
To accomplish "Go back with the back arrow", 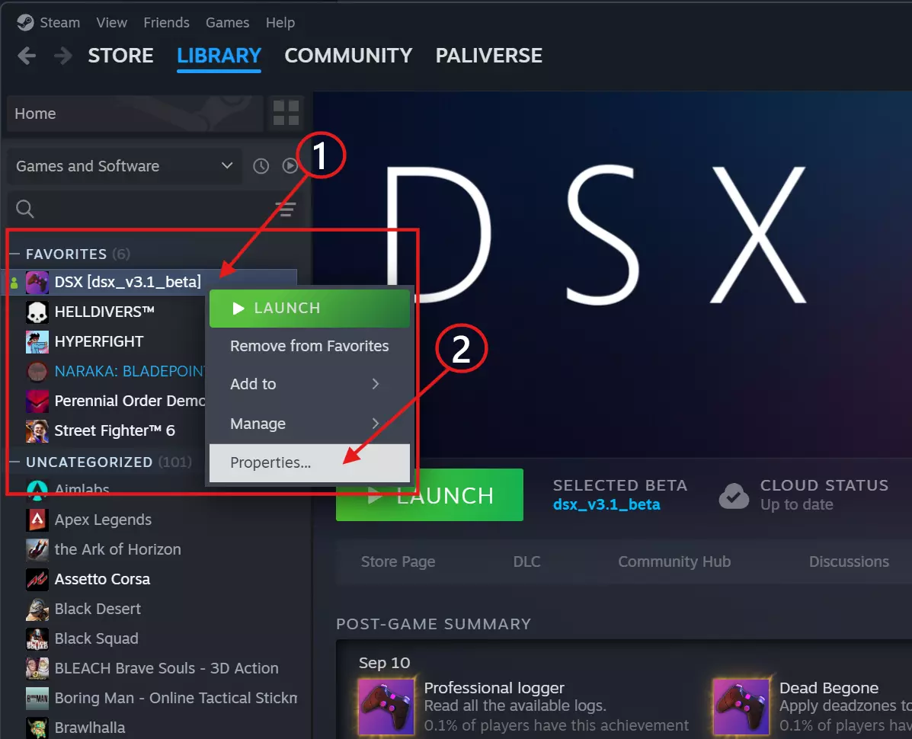I will [27, 56].
